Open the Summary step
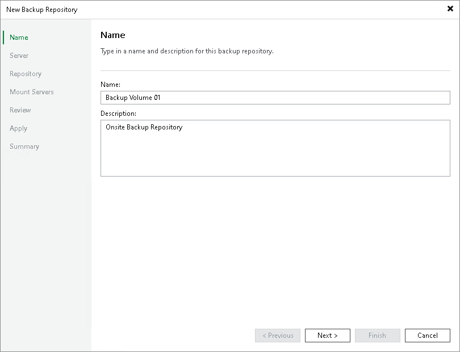The image size is (460, 352). tap(24, 146)
